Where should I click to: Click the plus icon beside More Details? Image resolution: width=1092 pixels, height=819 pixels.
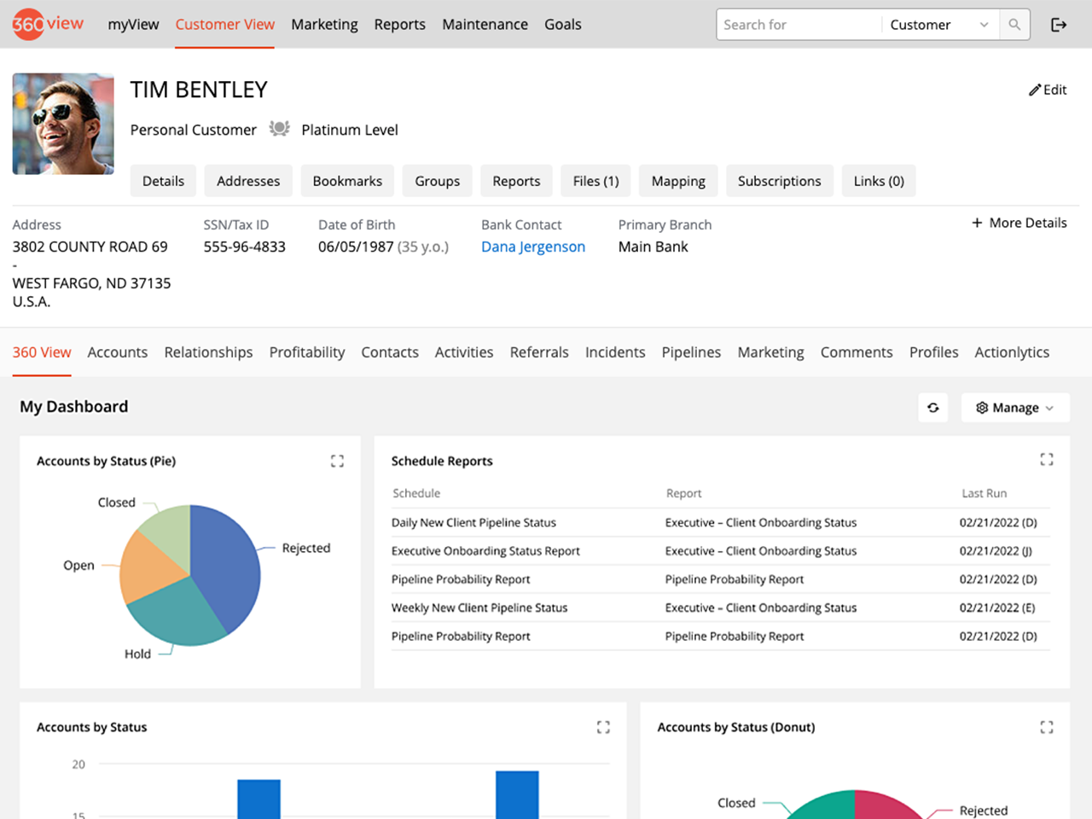977,223
